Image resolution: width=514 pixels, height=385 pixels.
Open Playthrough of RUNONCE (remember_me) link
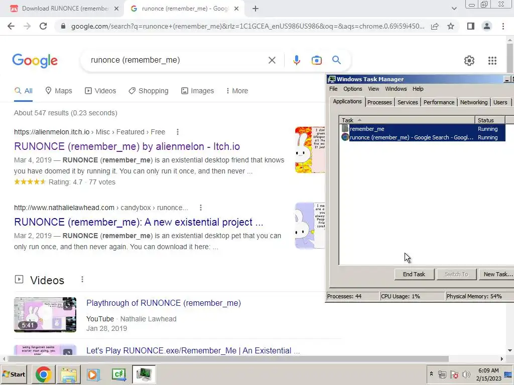[164, 303]
